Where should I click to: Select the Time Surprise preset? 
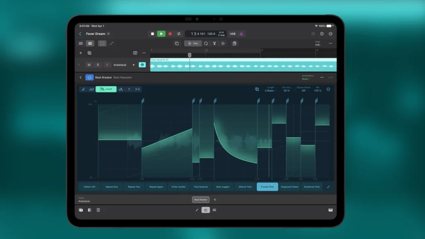click(200, 187)
